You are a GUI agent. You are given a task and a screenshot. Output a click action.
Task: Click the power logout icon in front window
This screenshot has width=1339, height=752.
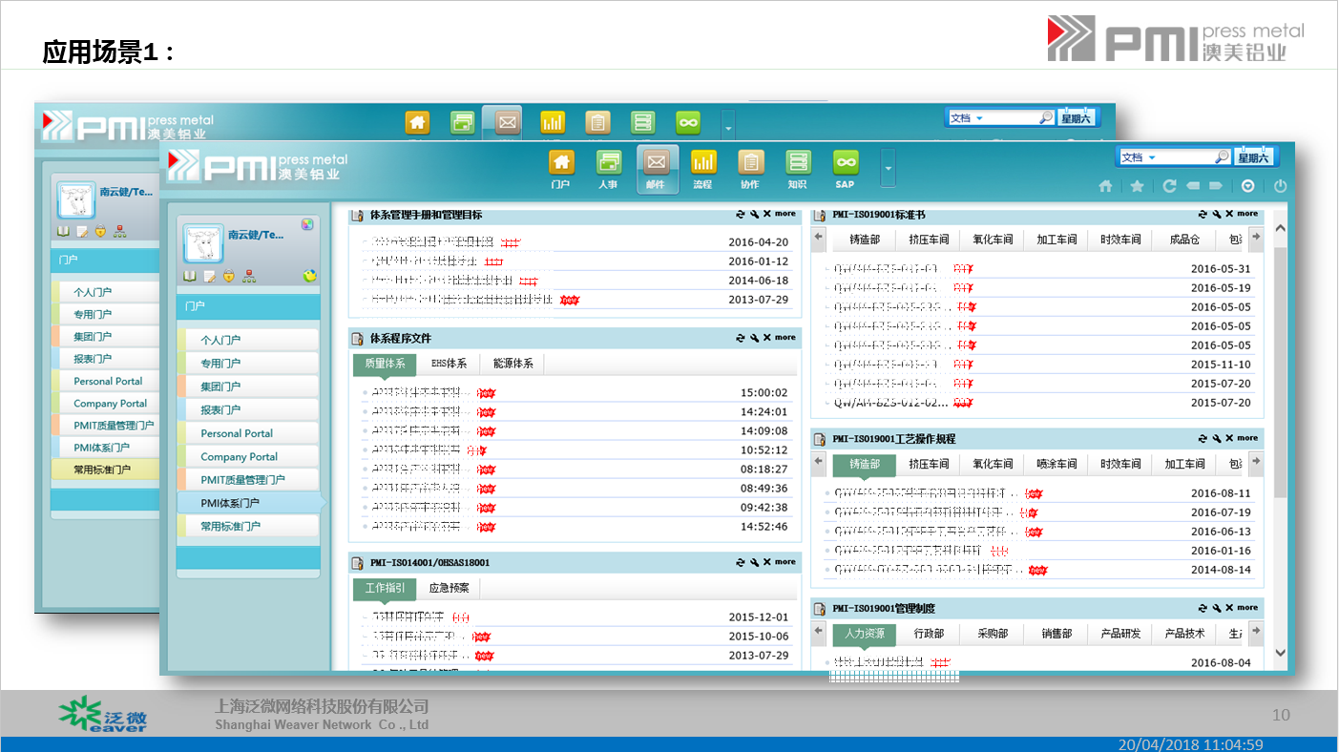[1281, 187]
